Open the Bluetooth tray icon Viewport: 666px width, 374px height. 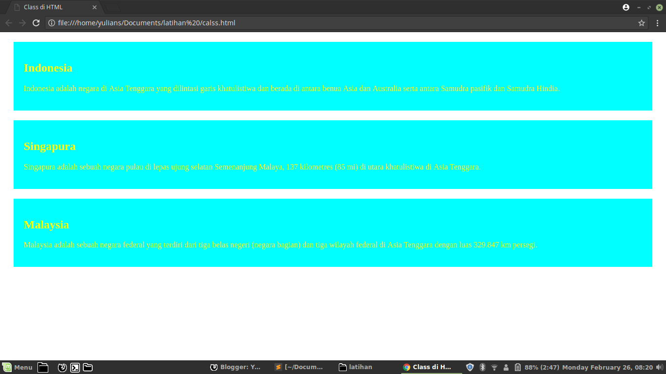coord(483,367)
